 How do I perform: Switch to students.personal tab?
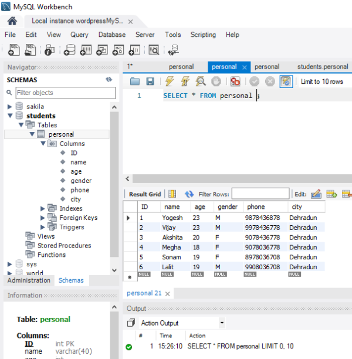pyautogui.click(x=323, y=67)
